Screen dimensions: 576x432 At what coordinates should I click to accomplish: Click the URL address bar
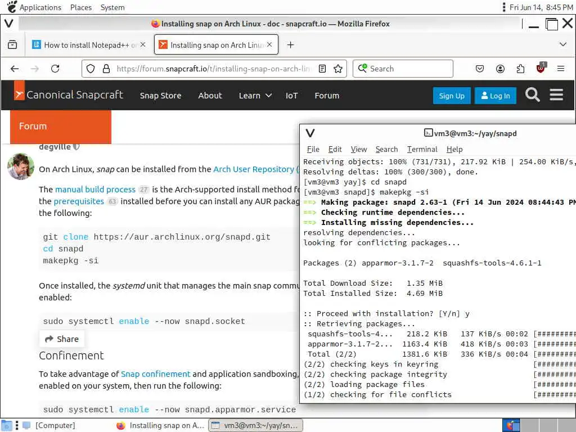pos(213,69)
